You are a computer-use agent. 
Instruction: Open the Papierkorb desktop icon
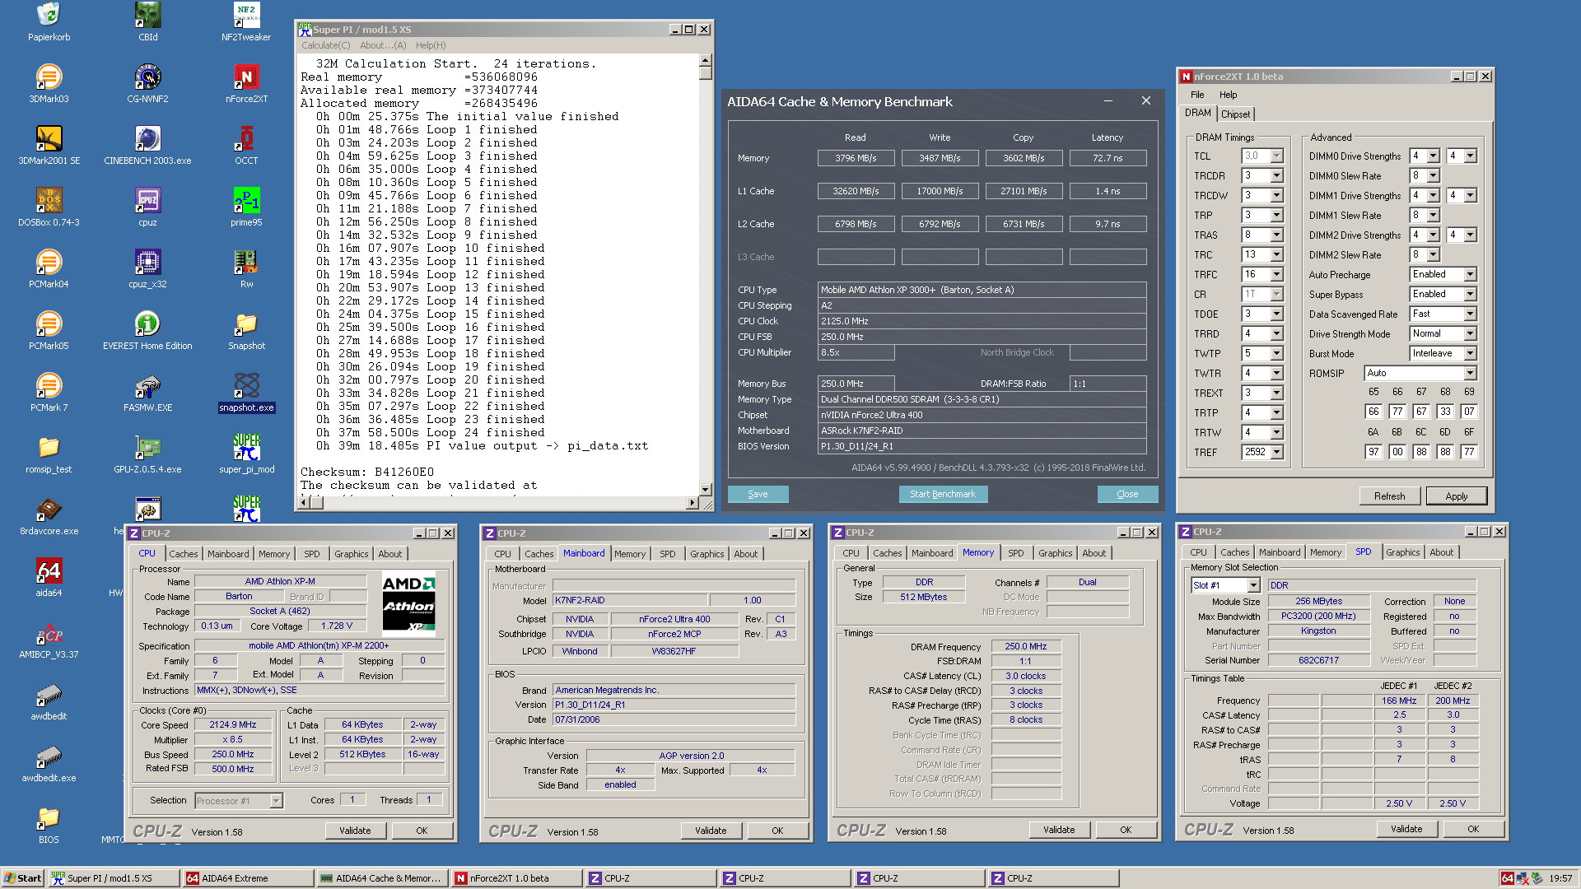tap(49, 22)
